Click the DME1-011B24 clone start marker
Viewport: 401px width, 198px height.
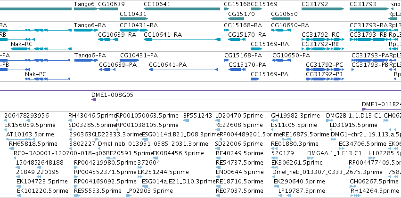point(364,109)
